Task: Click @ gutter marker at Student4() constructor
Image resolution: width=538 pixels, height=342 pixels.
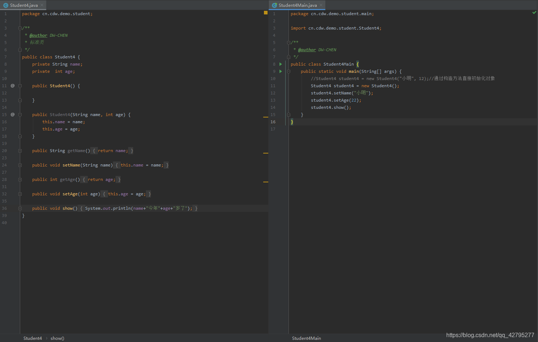Action: (13, 86)
